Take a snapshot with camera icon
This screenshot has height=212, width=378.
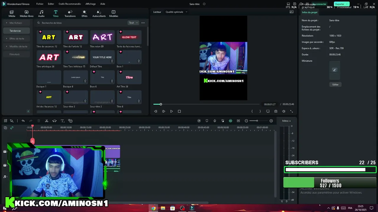pyautogui.click(x=276, y=111)
